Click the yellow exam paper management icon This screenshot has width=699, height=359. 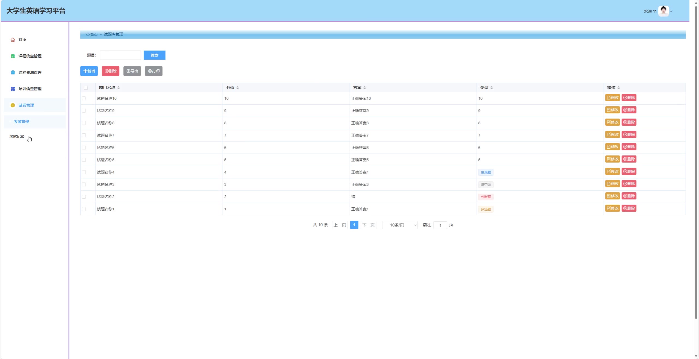coord(13,105)
